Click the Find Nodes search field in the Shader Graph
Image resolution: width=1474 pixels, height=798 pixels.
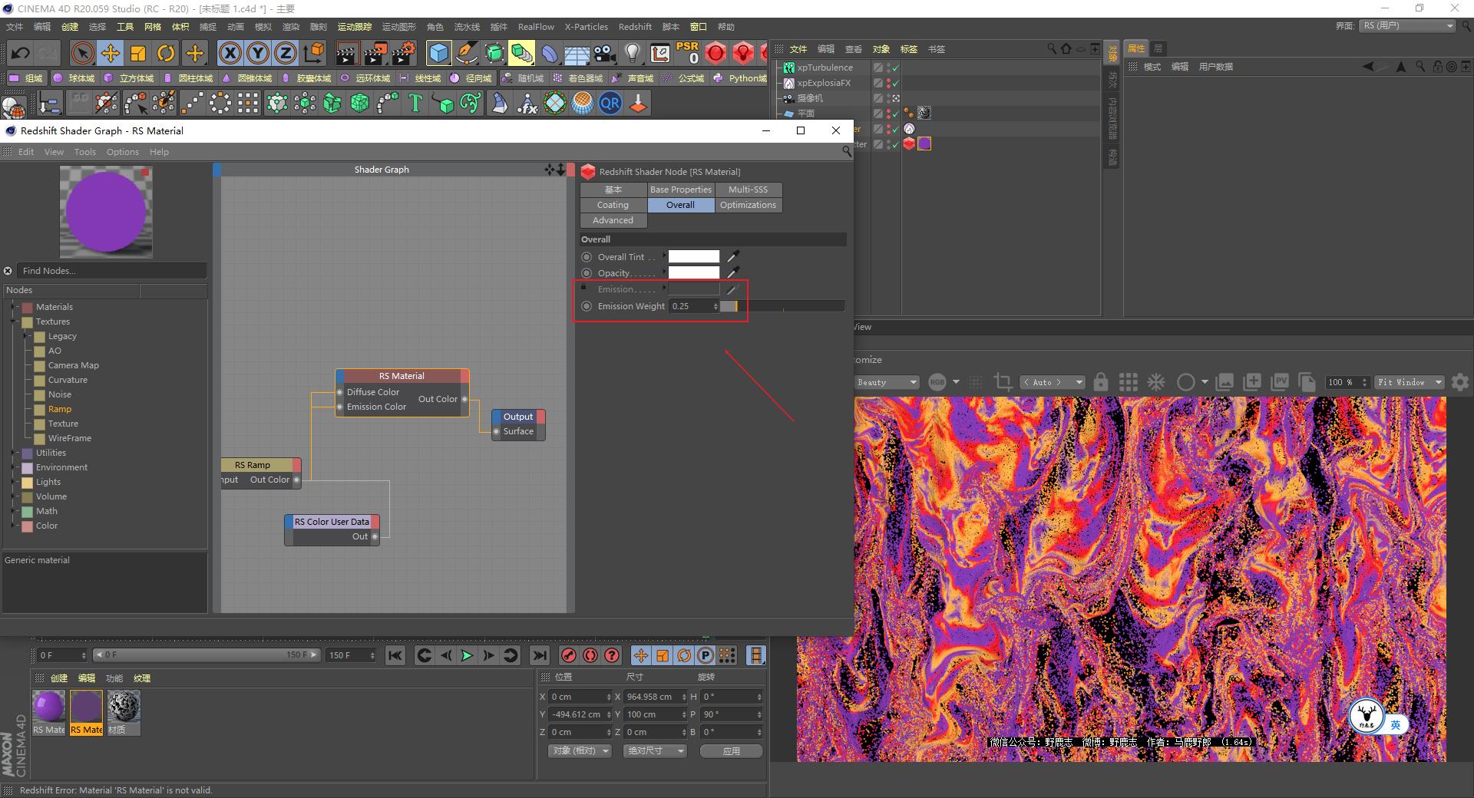click(x=110, y=270)
